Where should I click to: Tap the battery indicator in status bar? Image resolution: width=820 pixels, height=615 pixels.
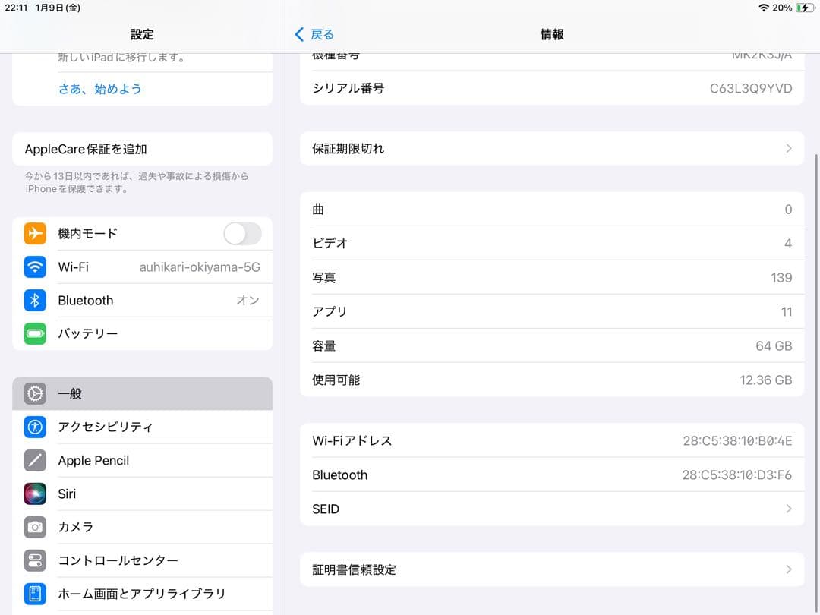803,8
